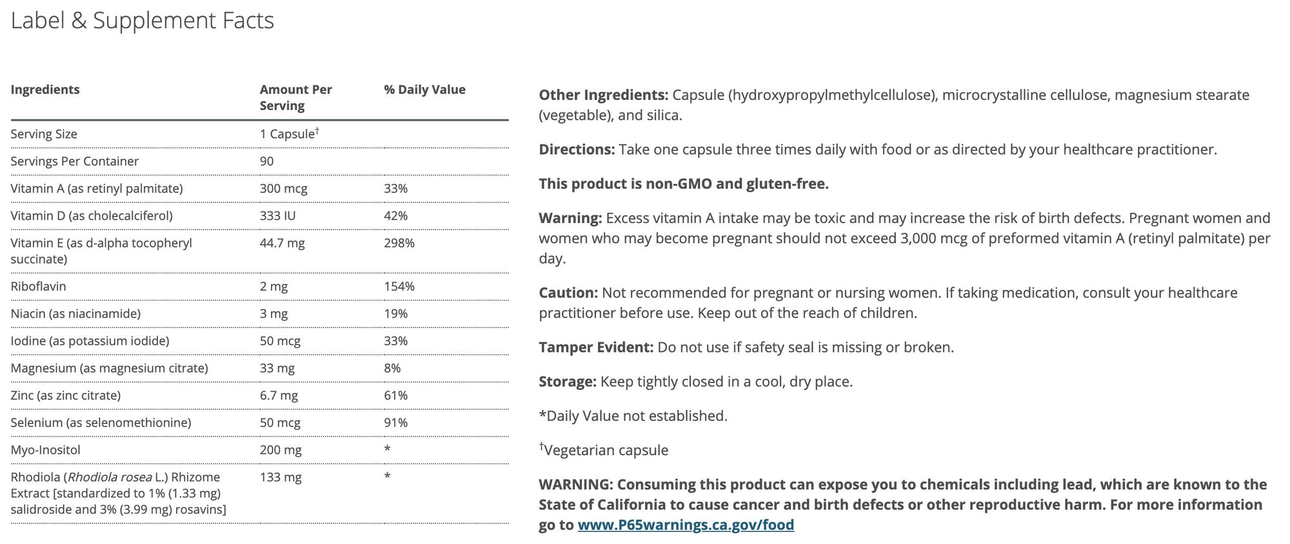Click the Ingredients column header
Viewport: 1290px width, 544px height.
click(x=45, y=90)
